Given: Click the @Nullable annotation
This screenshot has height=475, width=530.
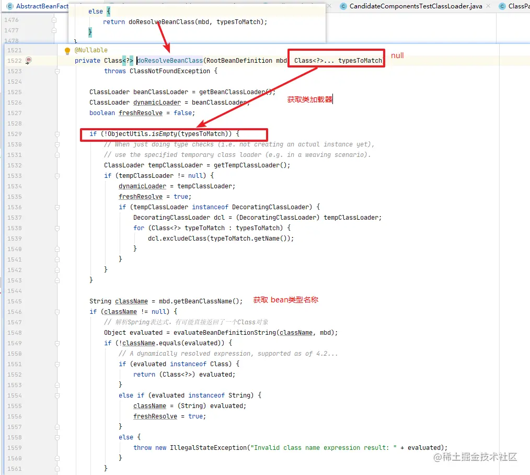Looking at the screenshot, I should click(x=91, y=50).
